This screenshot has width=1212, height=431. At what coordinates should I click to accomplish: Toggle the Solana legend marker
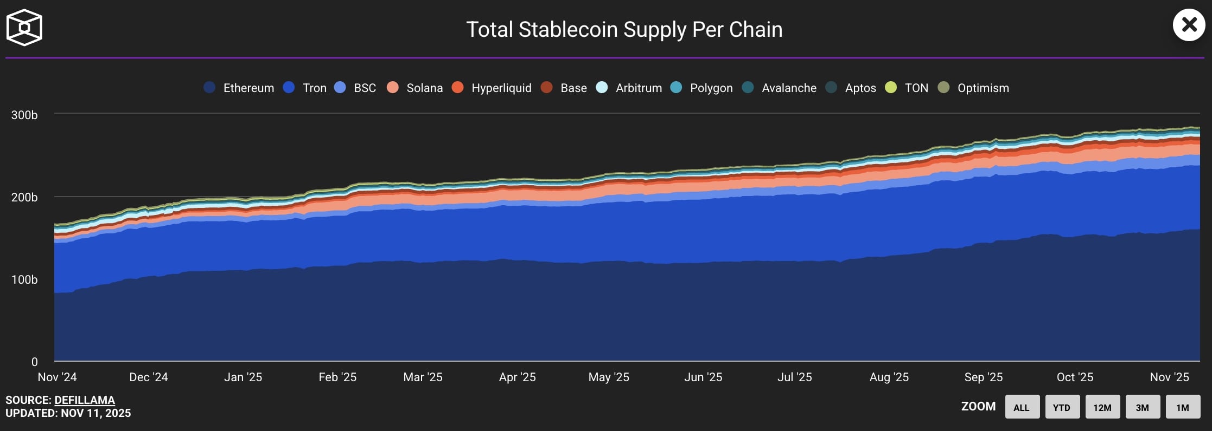pyautogui.click(x=393, y=88)
